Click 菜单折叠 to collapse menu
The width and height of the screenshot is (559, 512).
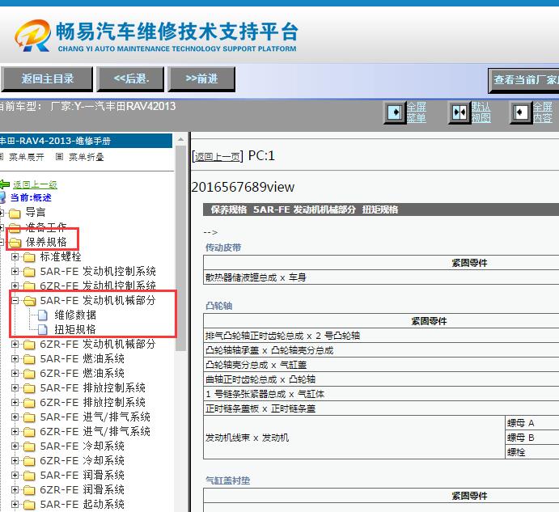pyautogui.click(x=86, y=157)
